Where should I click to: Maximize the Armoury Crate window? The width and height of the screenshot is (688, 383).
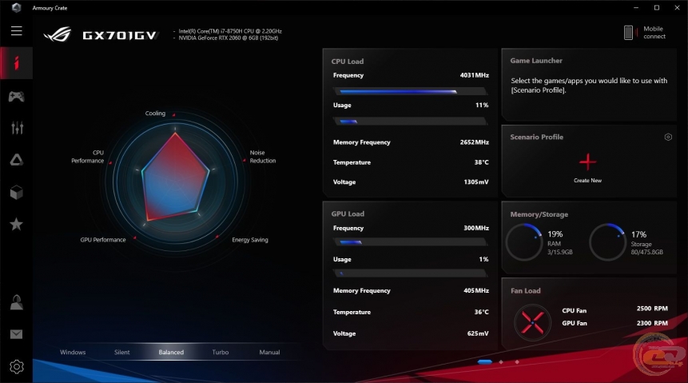pos(656,7)
